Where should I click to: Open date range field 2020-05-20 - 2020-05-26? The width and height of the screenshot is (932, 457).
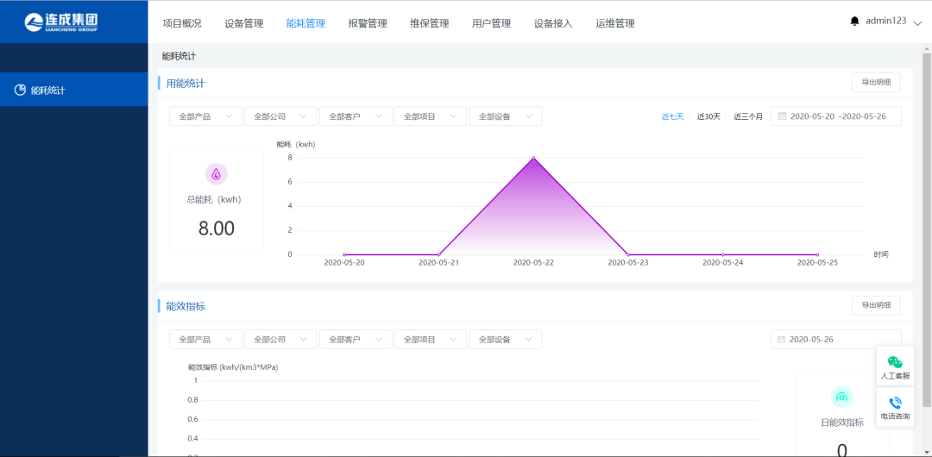point(835,116)
